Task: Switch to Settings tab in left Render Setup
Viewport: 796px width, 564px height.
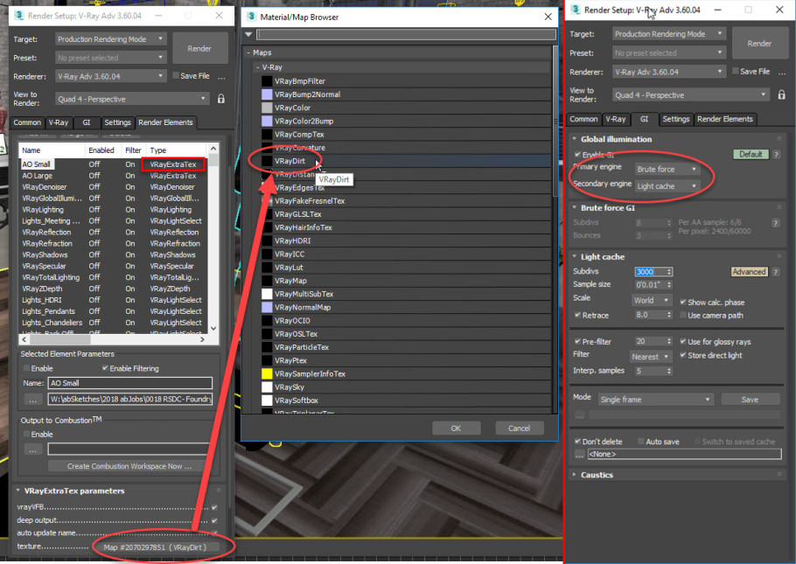Action: (117, 122)
